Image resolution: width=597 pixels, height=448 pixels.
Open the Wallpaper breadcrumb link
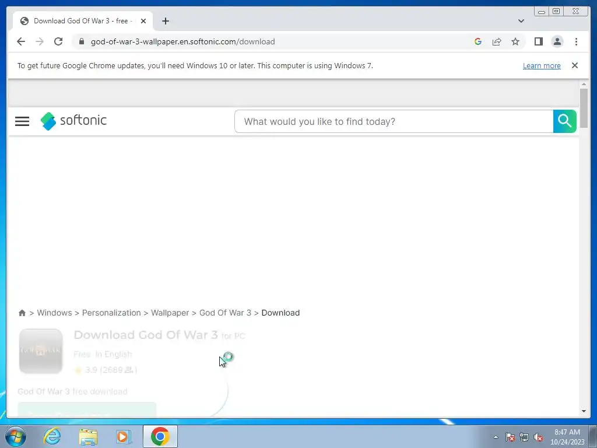pyautogui.click(x=170, y=313)
